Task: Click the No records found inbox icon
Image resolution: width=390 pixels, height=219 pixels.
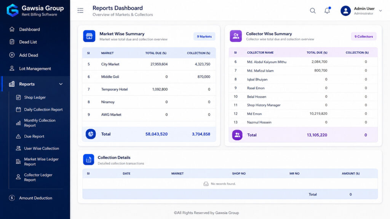Action: [206, 184]
